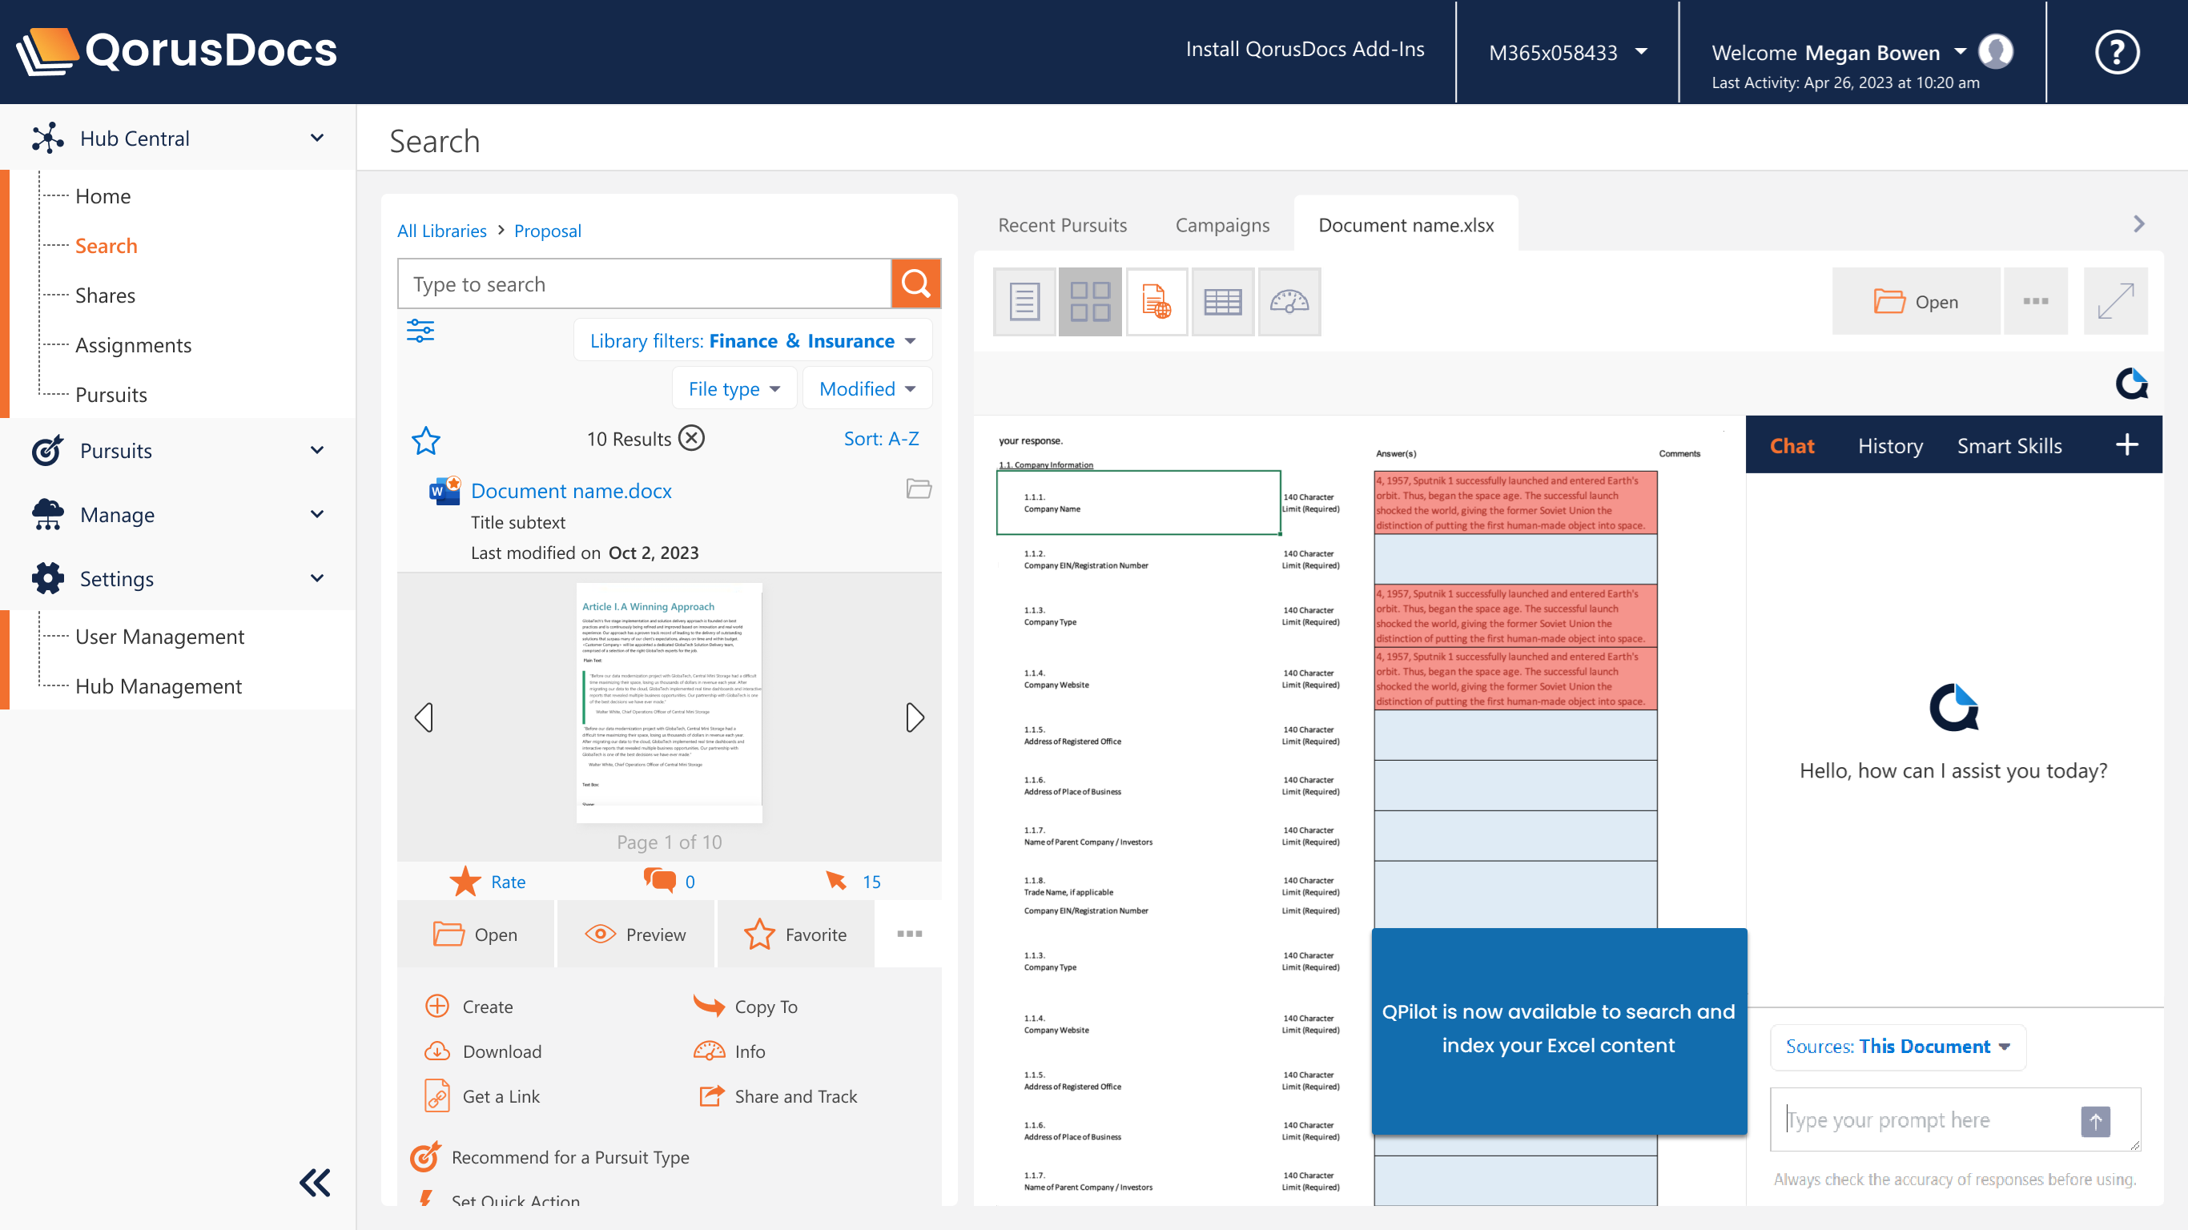Click the QorusDocs logo
2188x1230 pixels.
(177, 51)
